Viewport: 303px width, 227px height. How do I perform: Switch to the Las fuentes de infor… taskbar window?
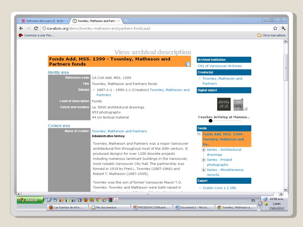tap(67, 207)
